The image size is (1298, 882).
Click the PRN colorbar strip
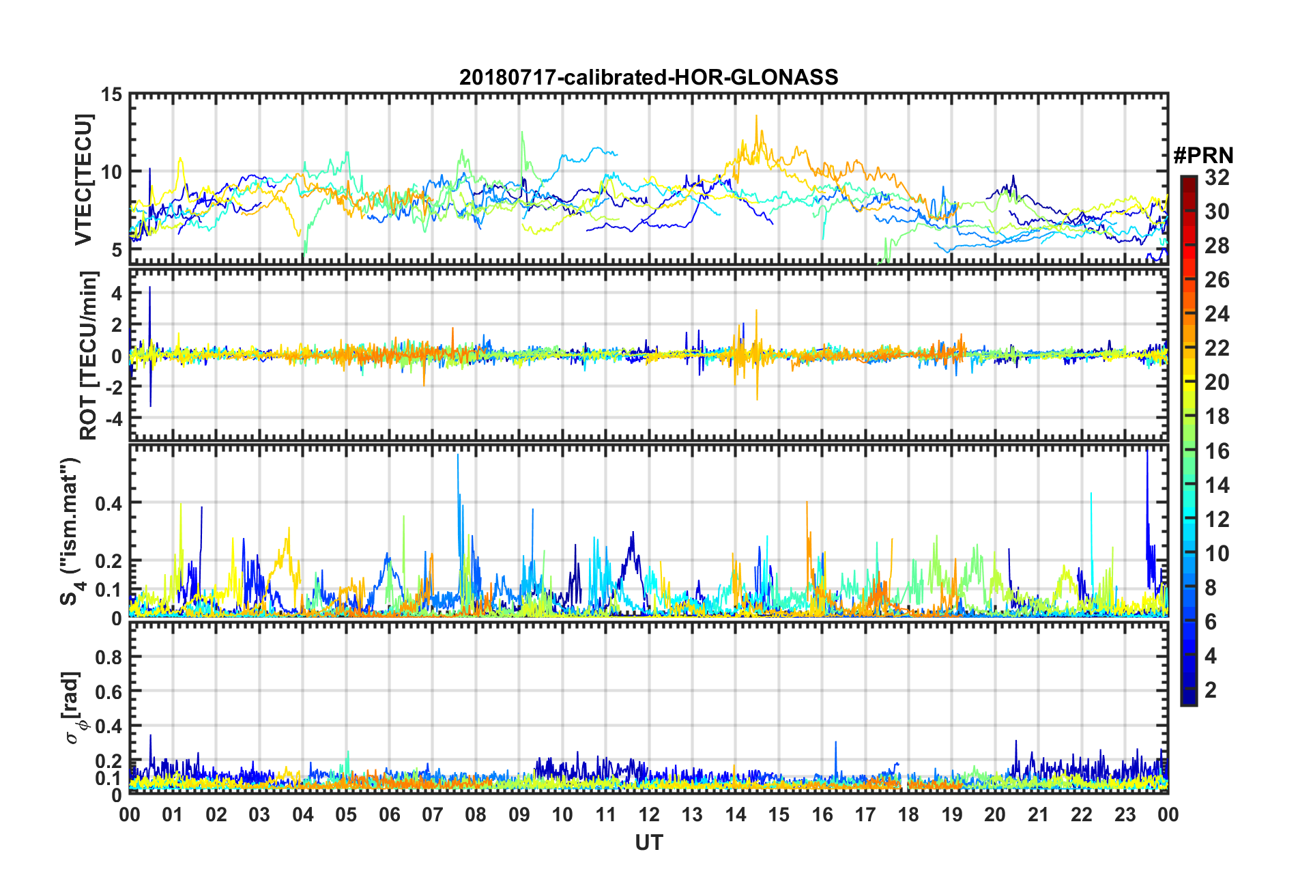pos(1188,441)
